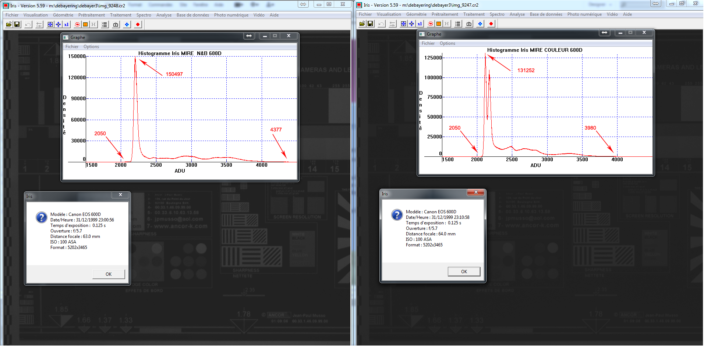Click the yellow striped icon in left toolbar
The height and width of the screenshot is (347, 704).
tap(85, 25)
